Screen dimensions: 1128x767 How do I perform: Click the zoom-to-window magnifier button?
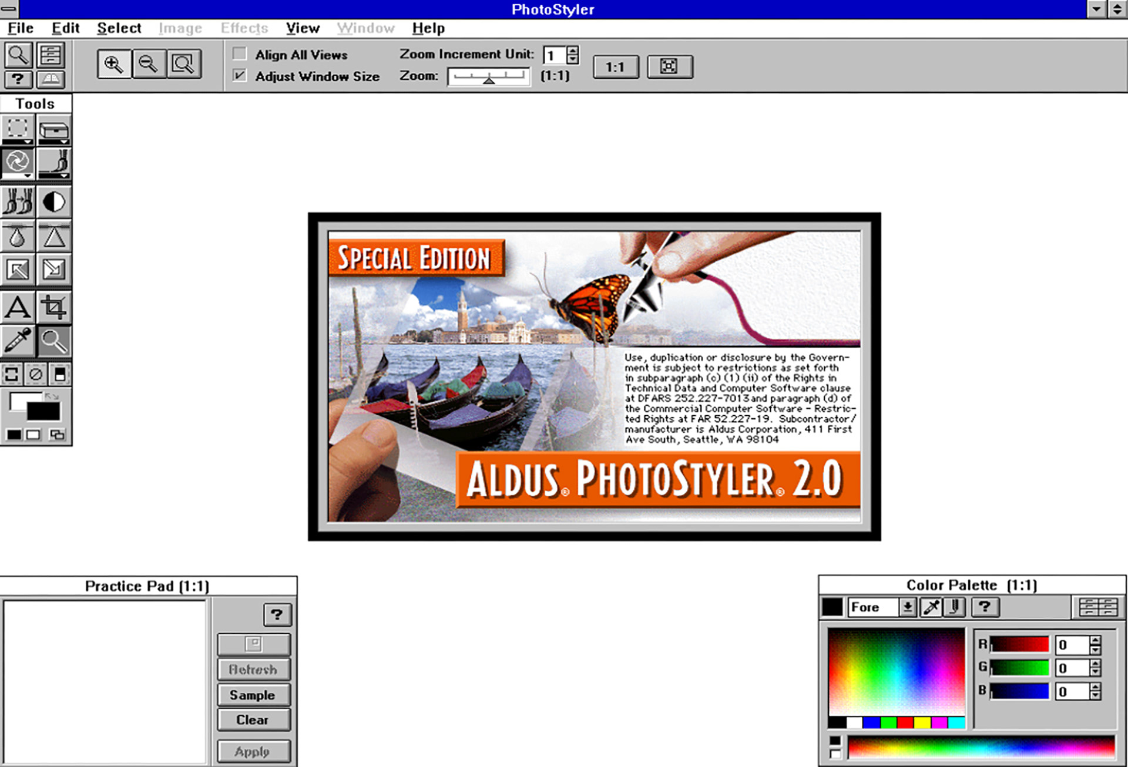click(183, 64)
